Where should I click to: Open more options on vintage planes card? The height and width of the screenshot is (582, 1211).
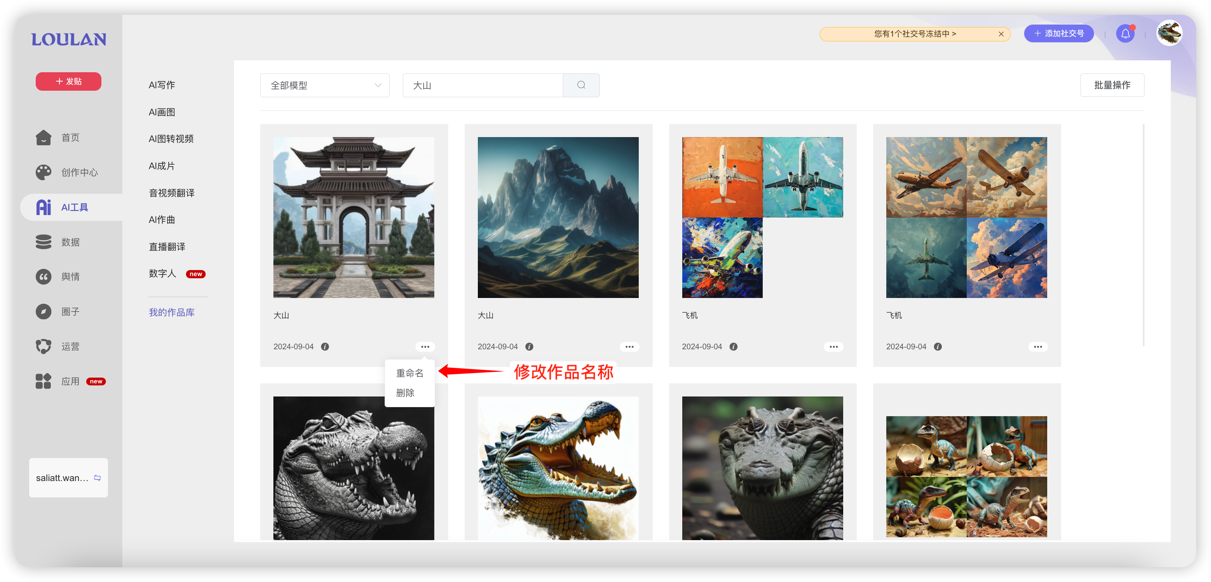click(1038, 347)
